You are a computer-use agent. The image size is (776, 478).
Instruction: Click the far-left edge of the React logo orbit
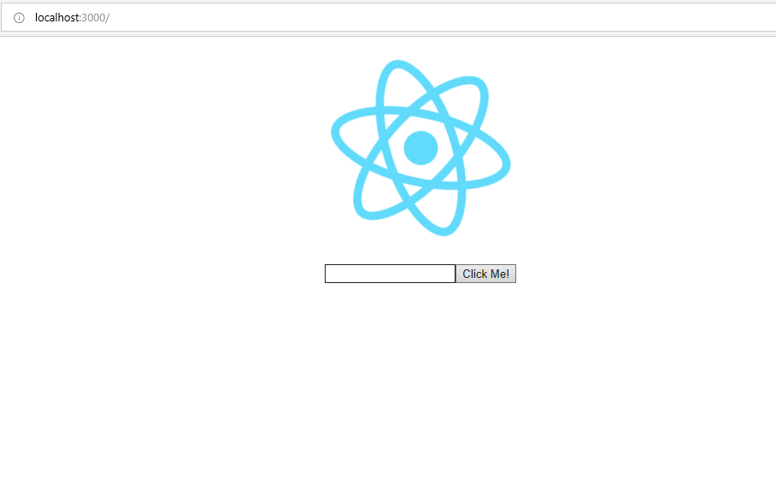coord(335,133)
